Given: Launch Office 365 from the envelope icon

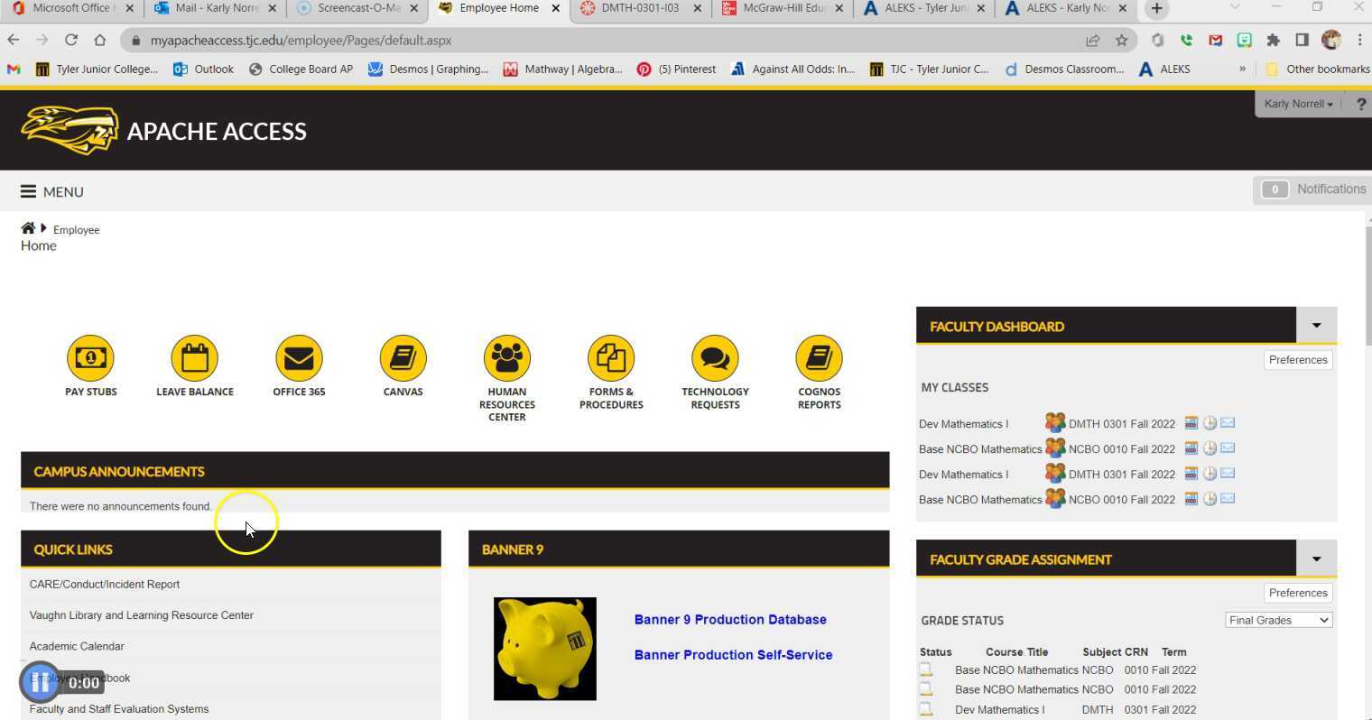Looking at the screenshot, I should pyautogui.click(x=299, y=358).
